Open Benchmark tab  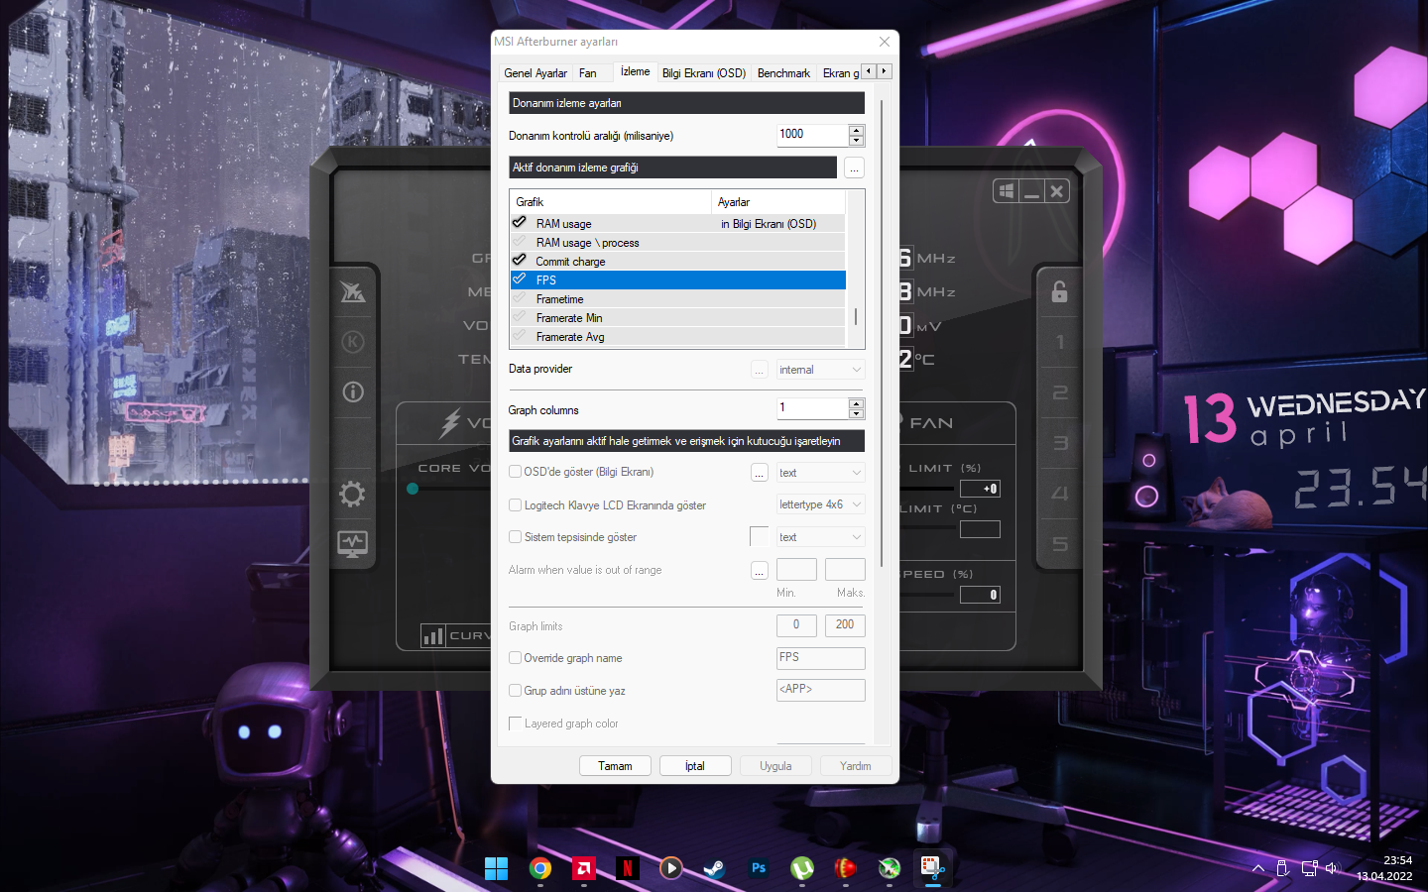point(783,73)
